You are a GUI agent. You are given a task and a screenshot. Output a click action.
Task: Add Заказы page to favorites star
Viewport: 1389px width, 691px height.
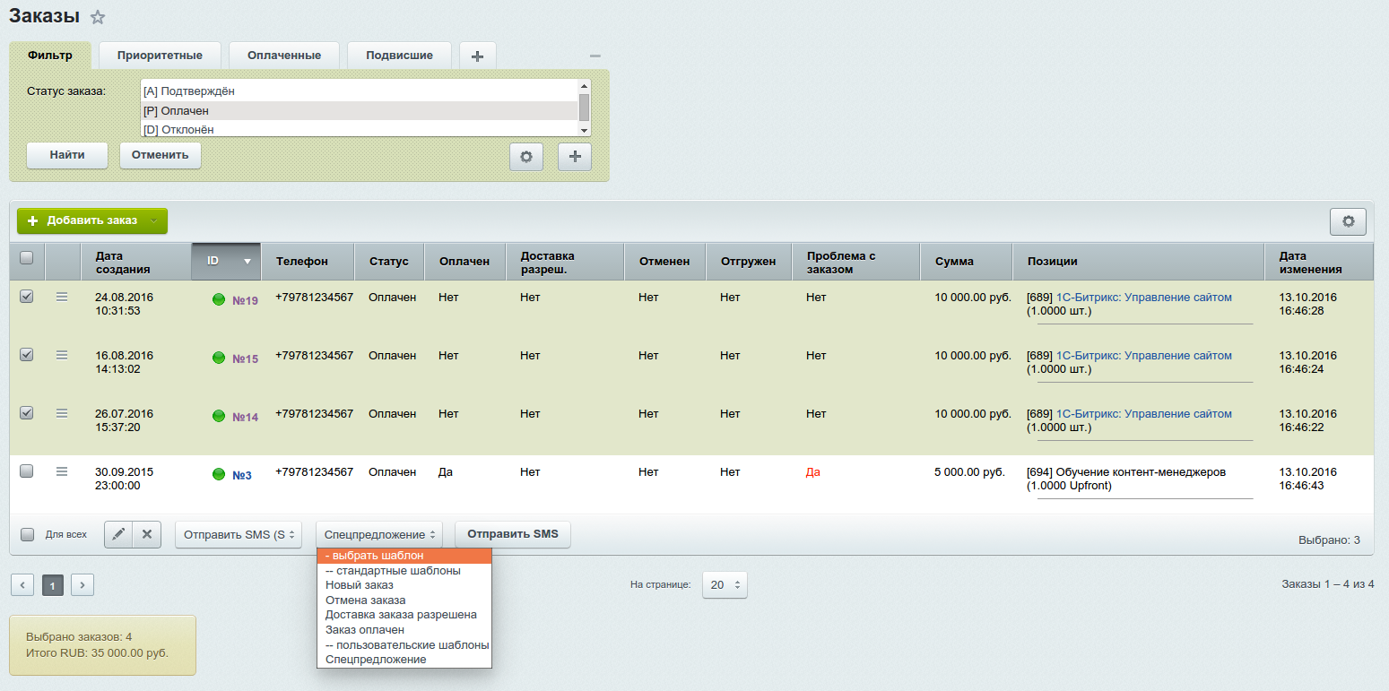coord(98,17)
